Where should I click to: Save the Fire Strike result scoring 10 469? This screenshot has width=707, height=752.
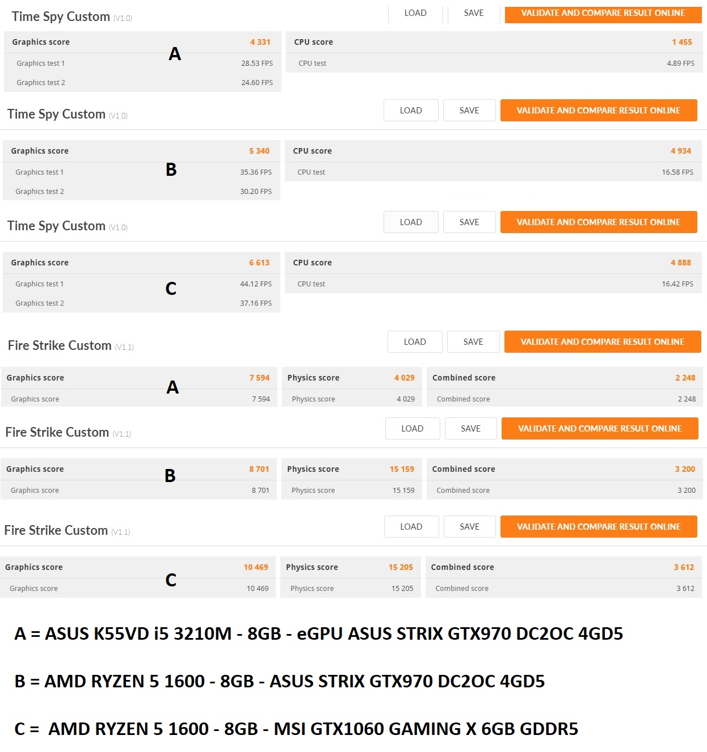pos(470,527)
